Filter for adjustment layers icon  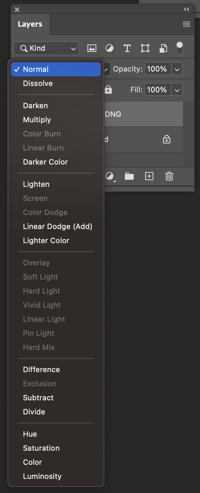(109, 48)
